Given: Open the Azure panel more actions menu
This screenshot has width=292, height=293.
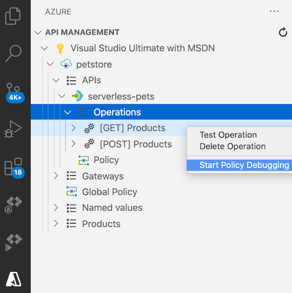Looking at the screenshot, I should coord(274,11).
